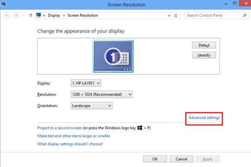
Task: Open the Display dropdown showing HP LA1951
Action: coord(86,83)
